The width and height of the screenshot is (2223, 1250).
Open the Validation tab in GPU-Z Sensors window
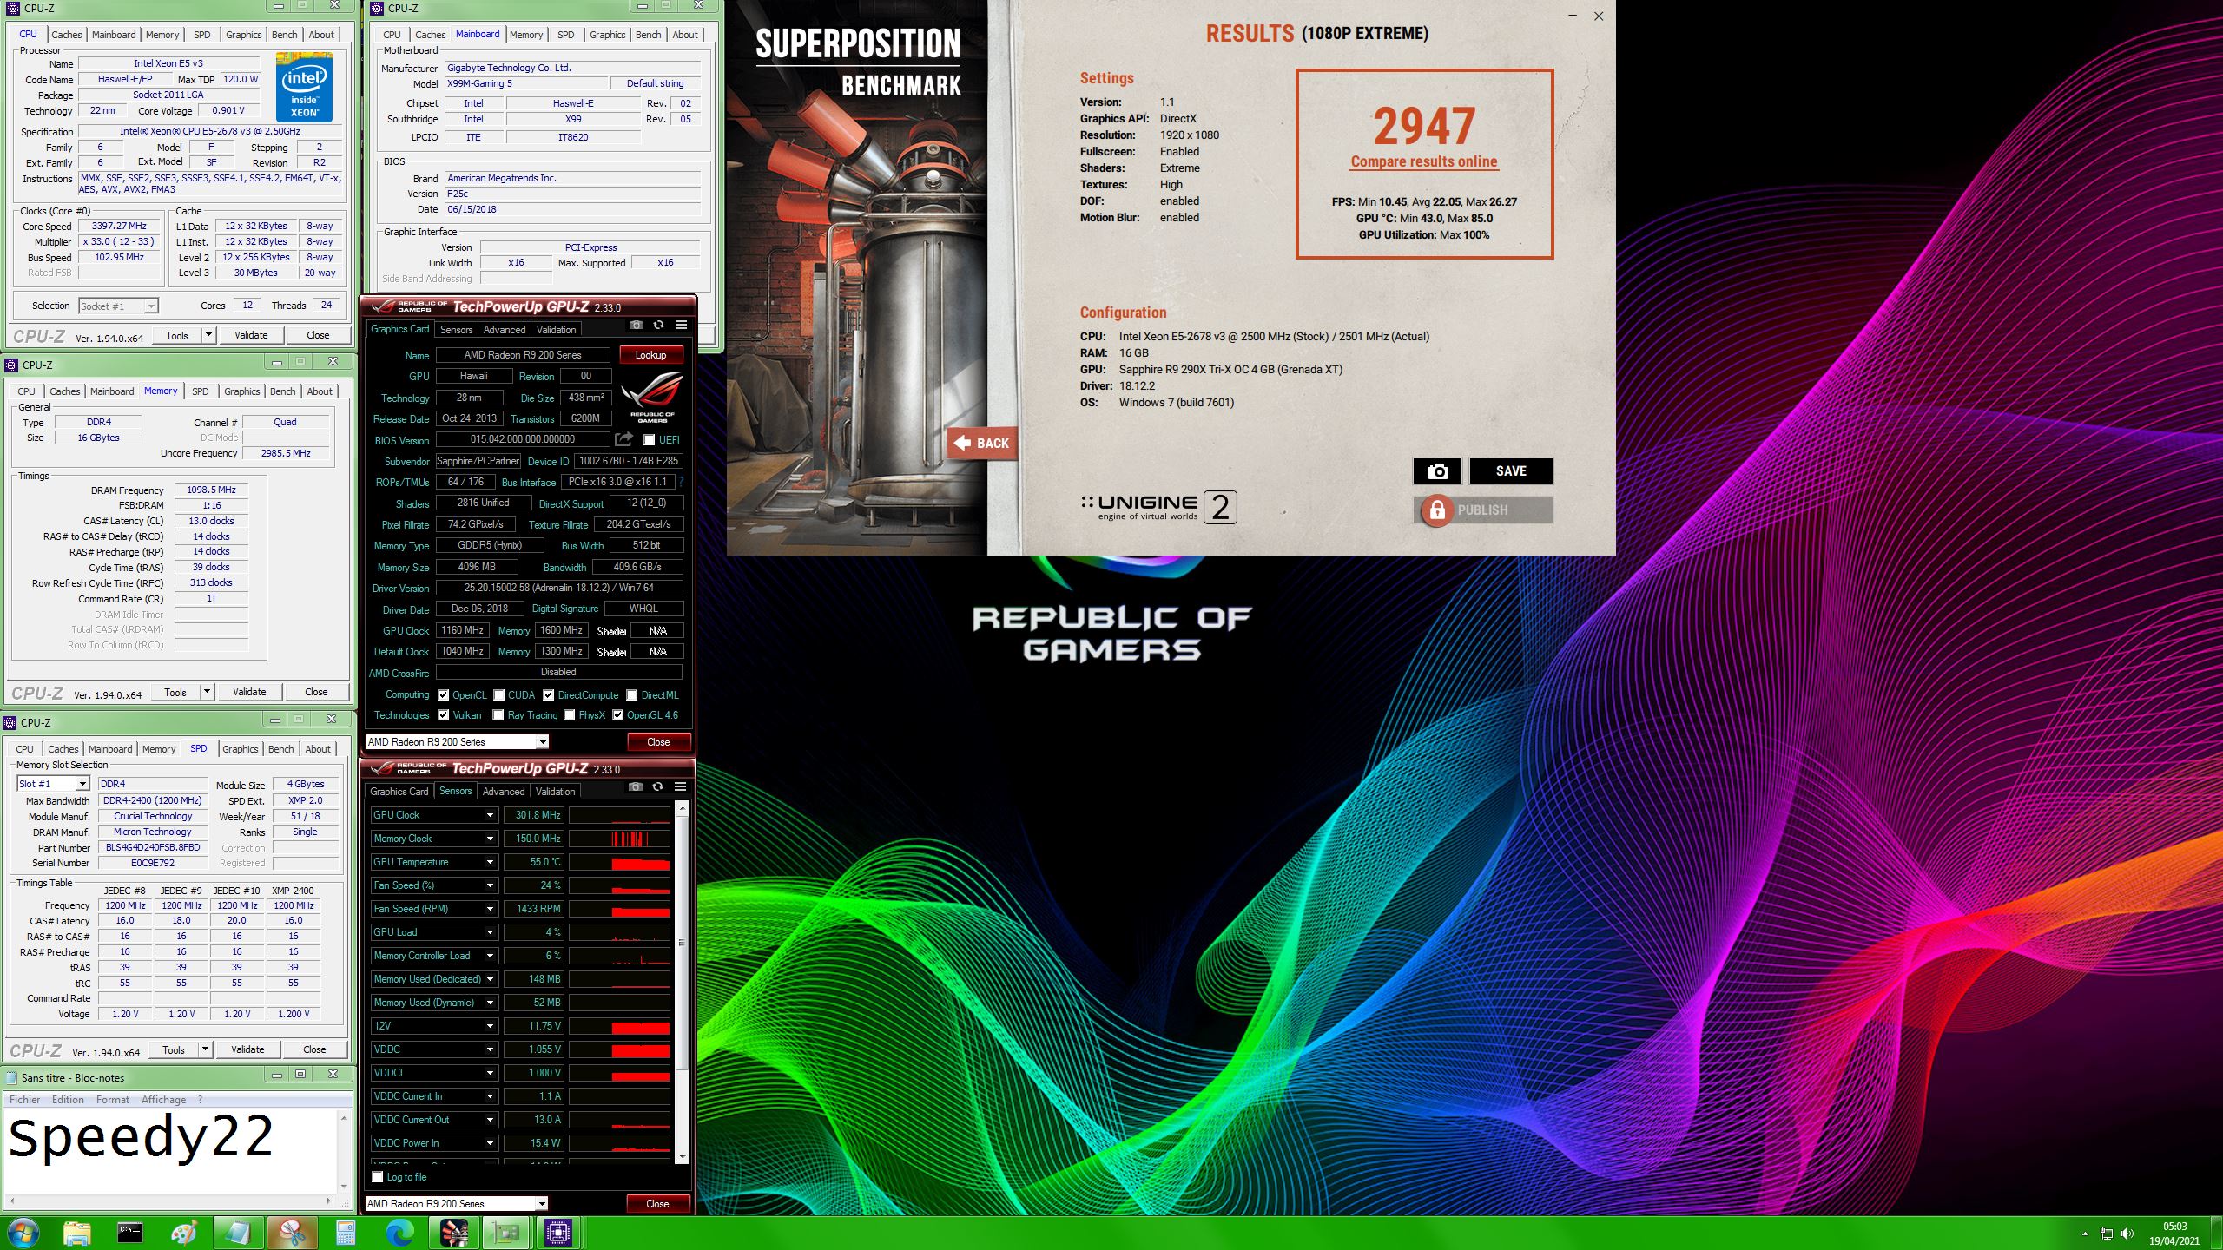555,792
